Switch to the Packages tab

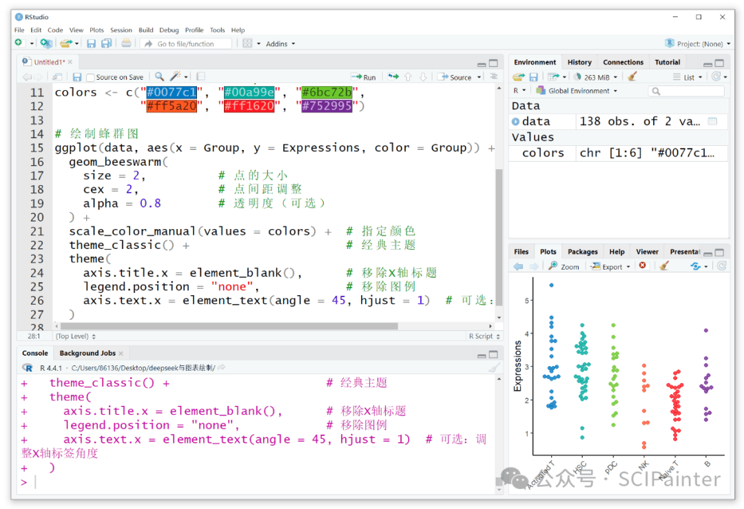pyautogui.click(x=583, y=252)
